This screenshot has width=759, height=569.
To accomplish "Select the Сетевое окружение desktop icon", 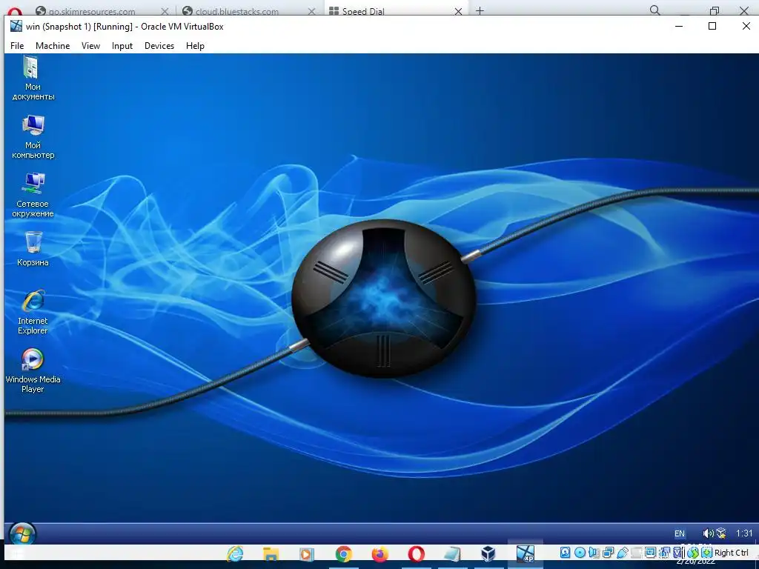I will 33,195.
